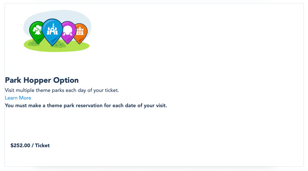Image resolution: width=308 pixels, height=171 pixels.
Task: Click the bush beneath the blue pin
Action: (59, 45)
